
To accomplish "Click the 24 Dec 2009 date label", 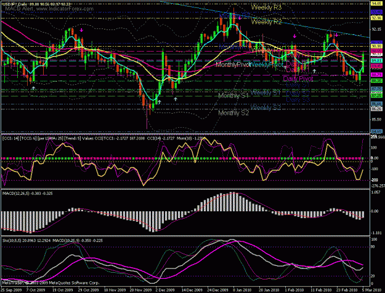I will point(217,290).
